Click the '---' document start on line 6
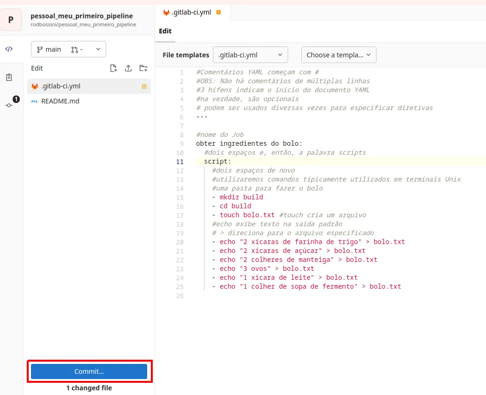The width and height of the screenshot is (486, 395). pyautogui.click(x=202, y=117)
